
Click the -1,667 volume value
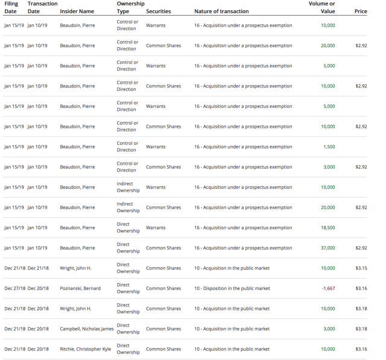pyautogui.click(x=328, y=288)
